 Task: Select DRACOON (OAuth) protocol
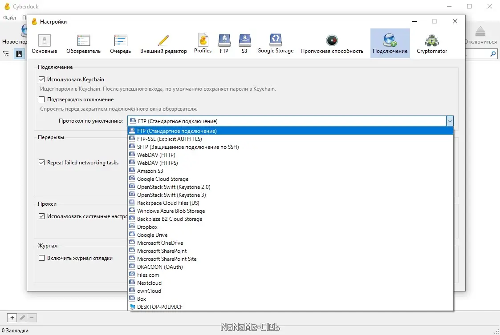click(x=290, y=267)
